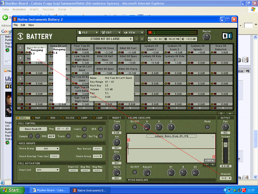The height and width of the screenshot is (194, 258).
Task: Open the File menu in Battery window
Action: coord(16,25)
